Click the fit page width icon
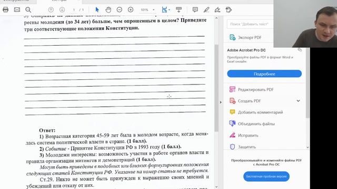The image size is (337, 189). coord(164,9)
